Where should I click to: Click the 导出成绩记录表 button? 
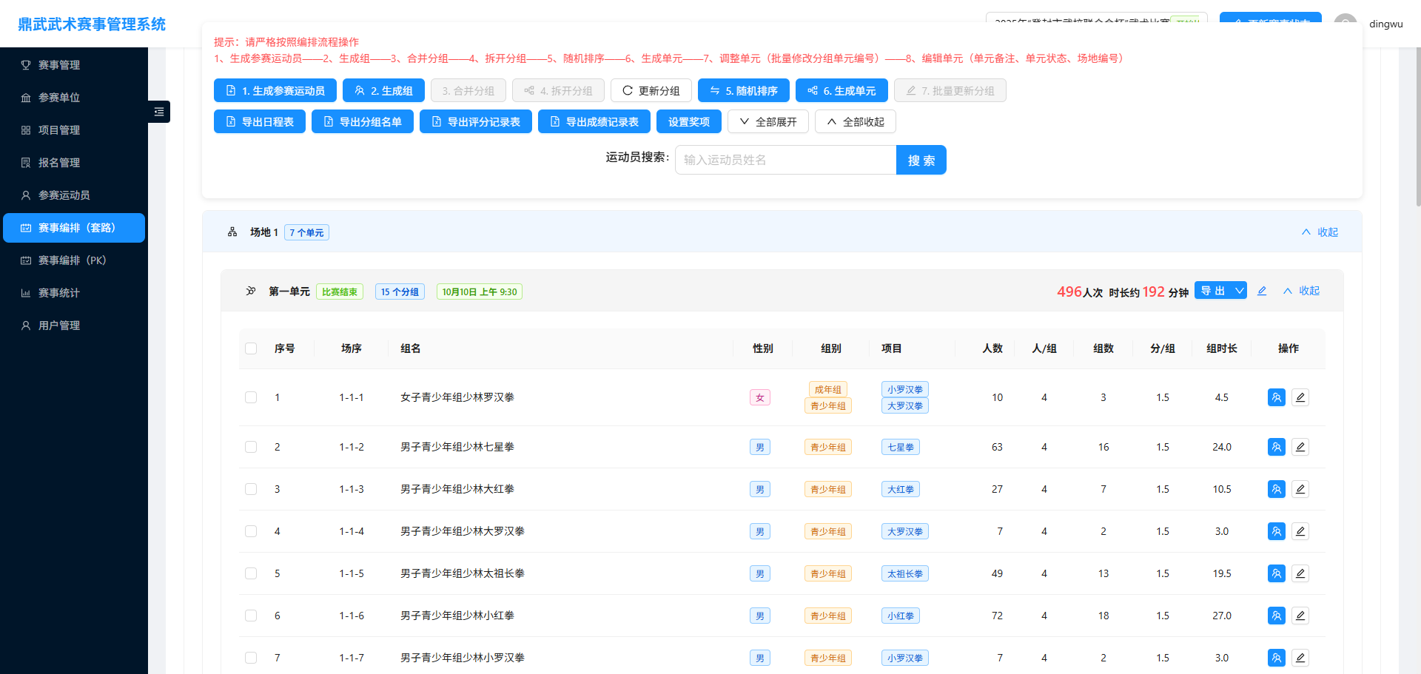click(594, 122)
